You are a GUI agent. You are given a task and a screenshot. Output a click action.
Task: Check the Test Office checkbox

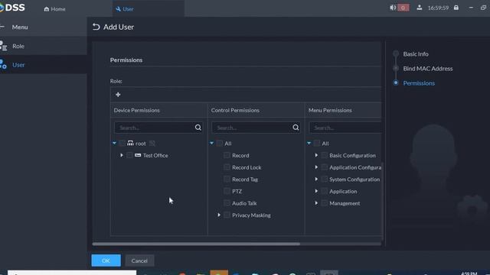tap(129, 155)
